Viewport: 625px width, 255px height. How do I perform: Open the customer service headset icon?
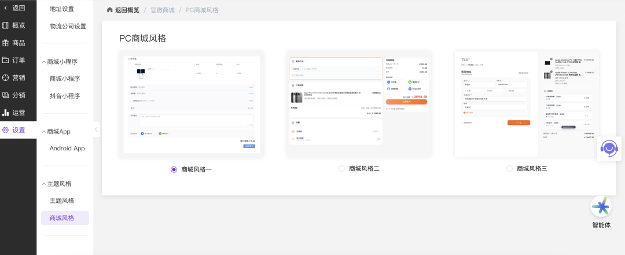pyautogui.click(x=609, y=149)
